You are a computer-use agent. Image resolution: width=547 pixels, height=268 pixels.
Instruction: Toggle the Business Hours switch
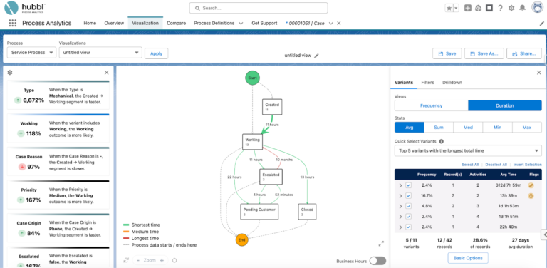[377, 261]
